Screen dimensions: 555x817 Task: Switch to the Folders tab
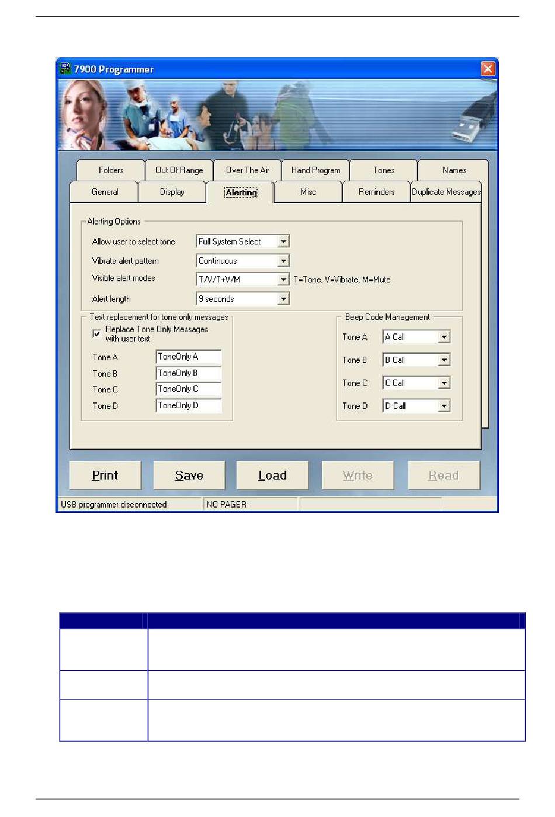[111, 170]
